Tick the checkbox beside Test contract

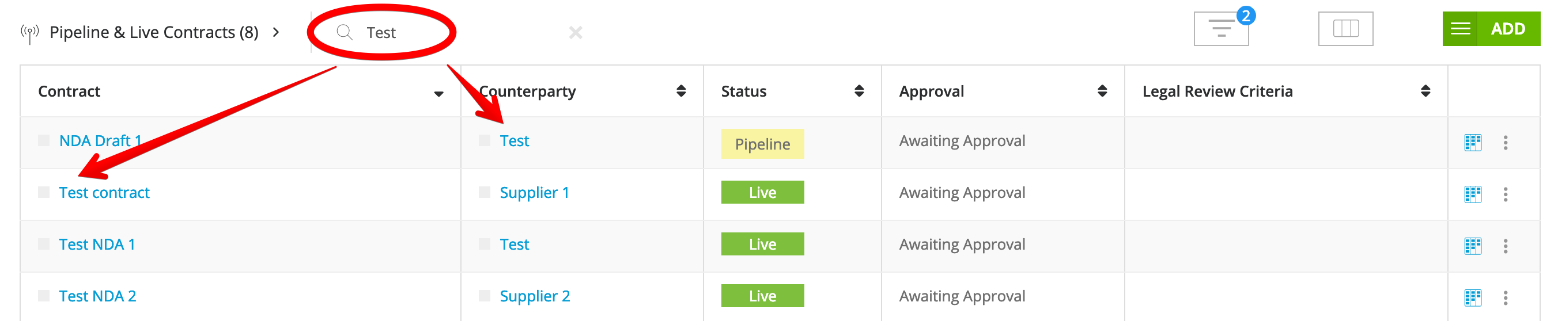pyautogui.click(x=44, y=193)
